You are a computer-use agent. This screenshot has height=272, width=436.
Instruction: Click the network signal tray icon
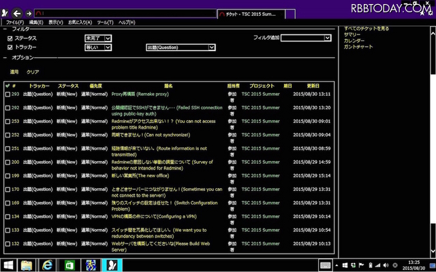point(378,266)
